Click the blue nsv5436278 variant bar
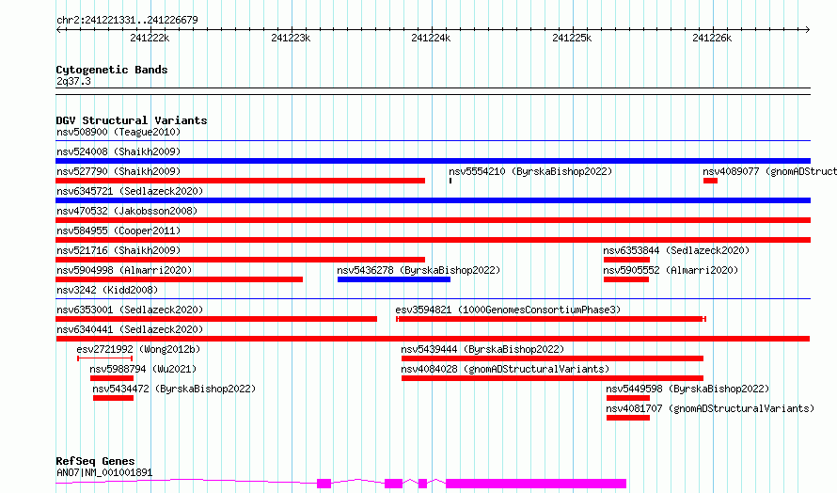The height and width of the screenshot is (493, 837). coord(394,279)
